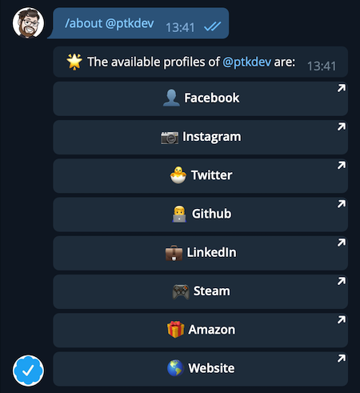Click the gift emoji next to Amazon

175,330
